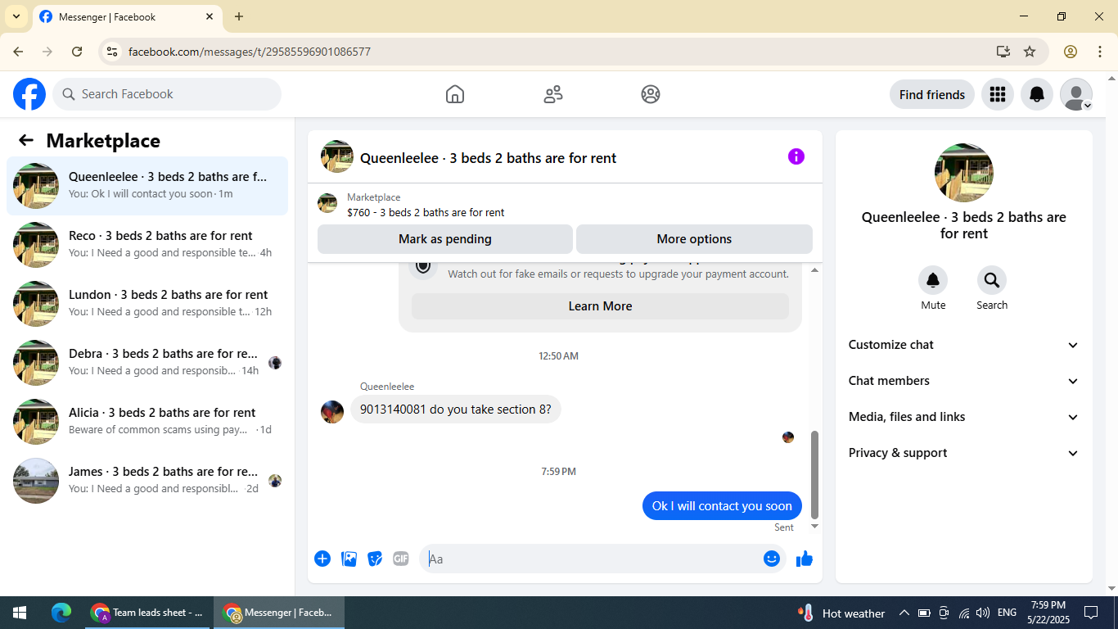Go back to the previous page
This screenshot has width=1118, height=629.
point(18,52)
